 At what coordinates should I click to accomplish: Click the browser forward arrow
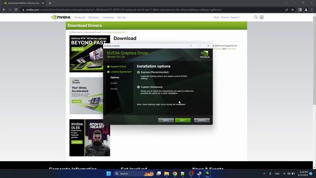pyautogui.click(x=10, y=10)
